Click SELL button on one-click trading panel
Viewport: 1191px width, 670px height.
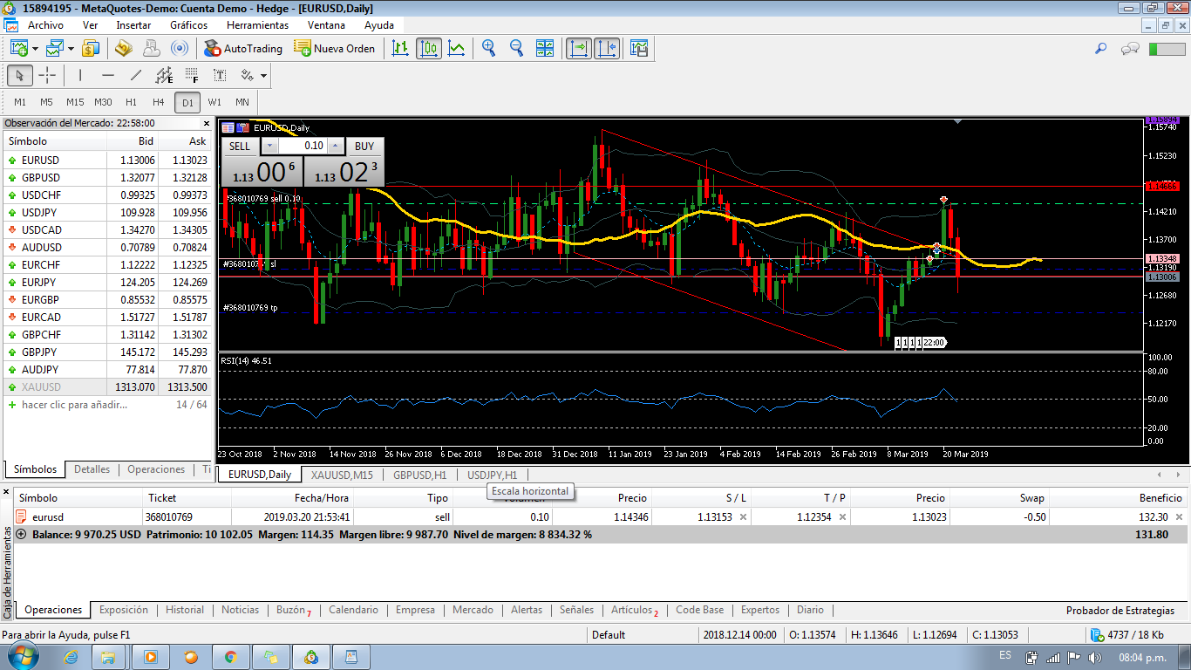240,147
